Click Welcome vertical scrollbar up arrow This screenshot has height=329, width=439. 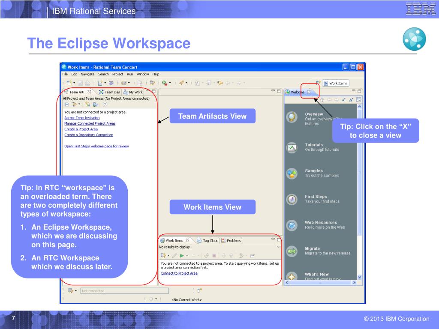[x=360, y=107]
